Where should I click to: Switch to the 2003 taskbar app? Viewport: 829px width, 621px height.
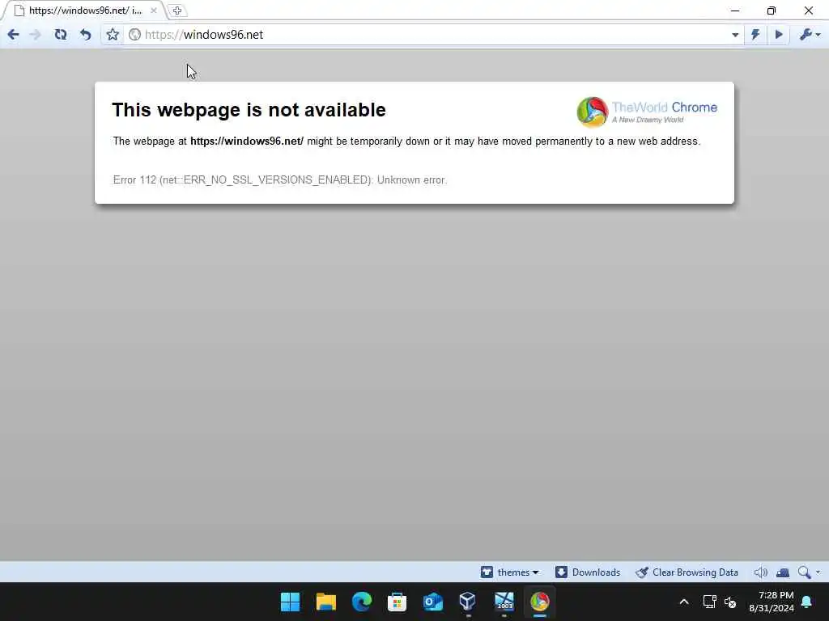[504, 602]
